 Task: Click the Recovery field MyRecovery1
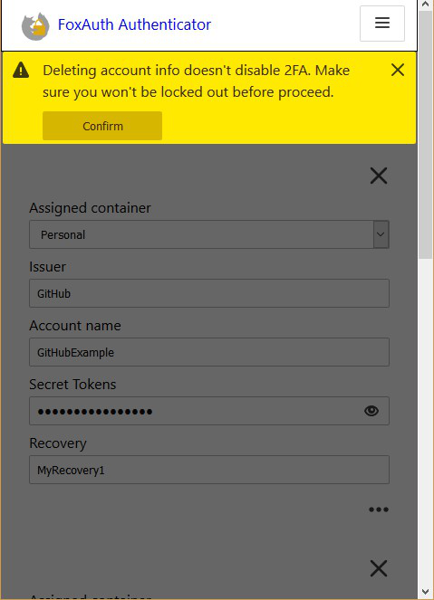[x=209, y=470]
